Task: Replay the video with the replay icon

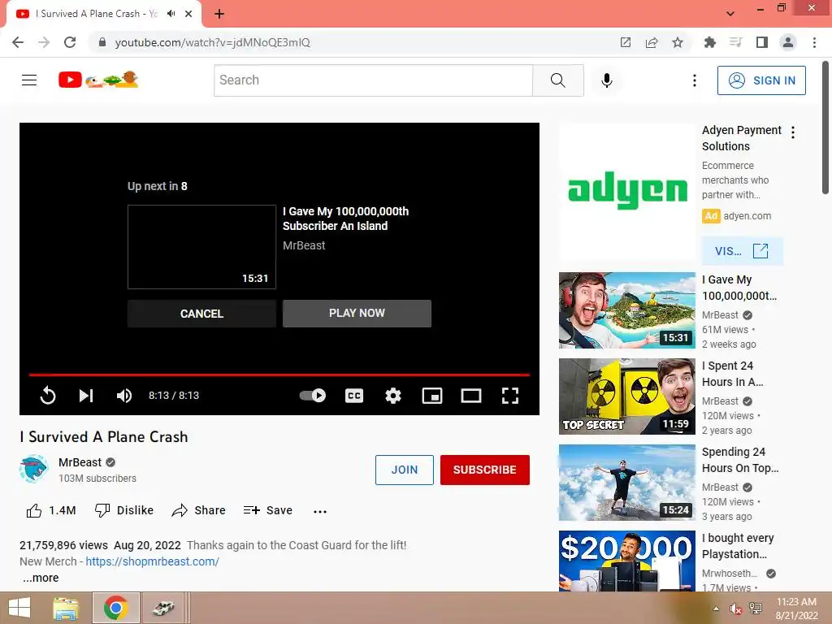Action: tap(48, 396)
